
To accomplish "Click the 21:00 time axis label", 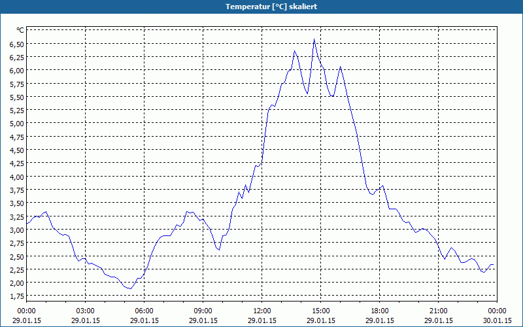I will point(438,311).
